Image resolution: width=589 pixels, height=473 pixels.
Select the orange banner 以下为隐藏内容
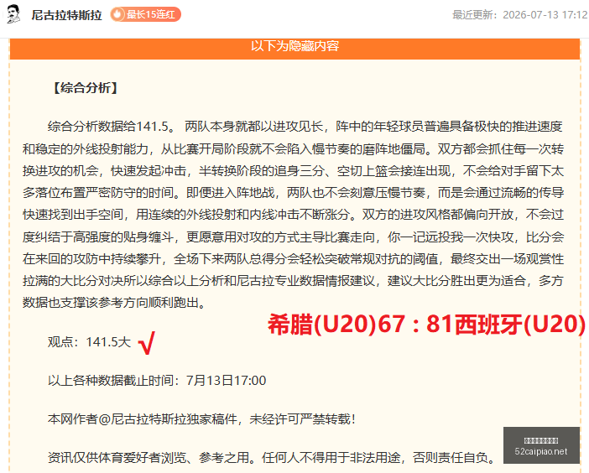(294, 48)
